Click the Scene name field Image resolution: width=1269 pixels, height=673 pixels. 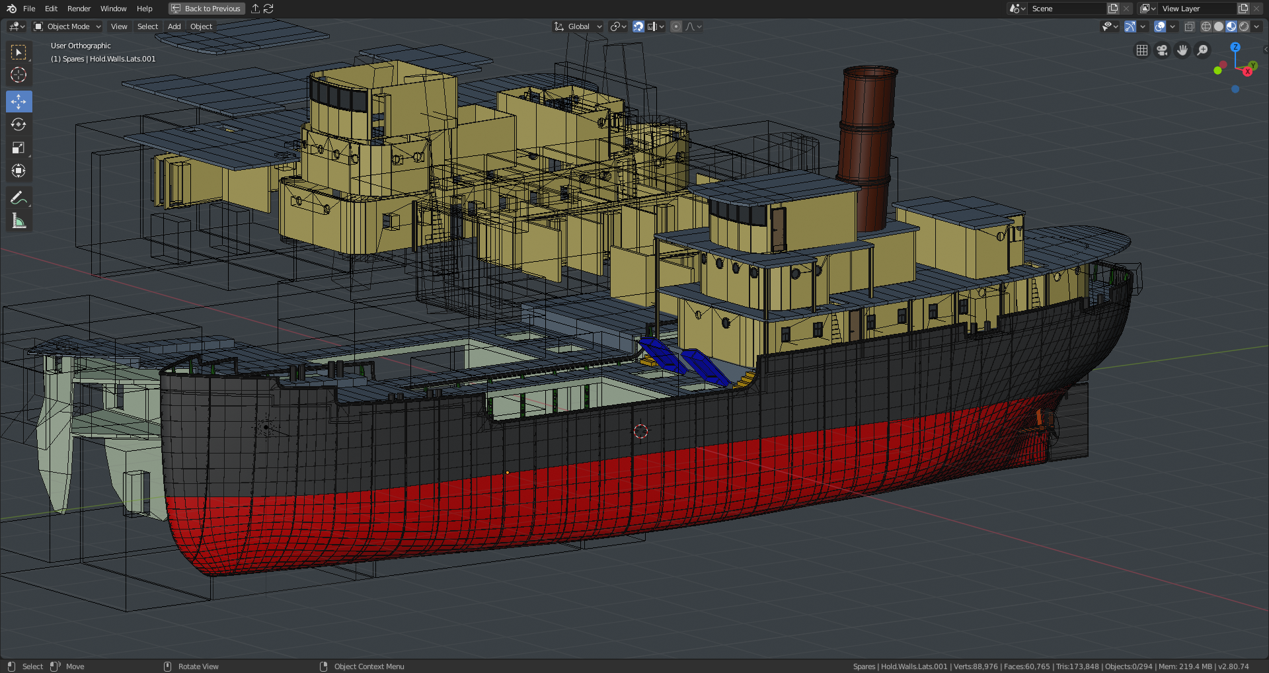click(x=1065, y=9)
